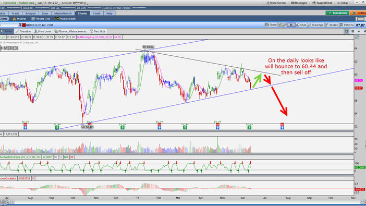Viewport: 366px width, 206px height.
Task: Click the time axis left scroll arrow
Action: click(13, 202)
